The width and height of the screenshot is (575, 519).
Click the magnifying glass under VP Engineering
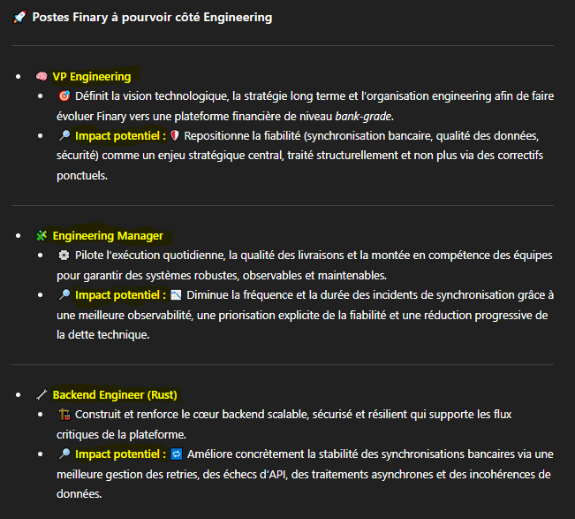click(x=64, y=136)
